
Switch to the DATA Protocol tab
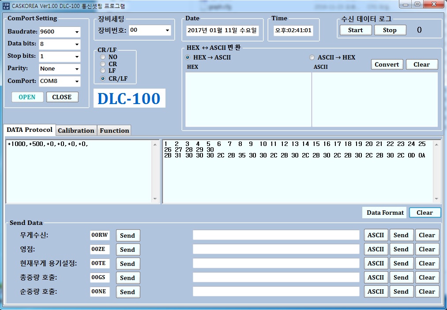pyautogui.click(x=30, y=130)
